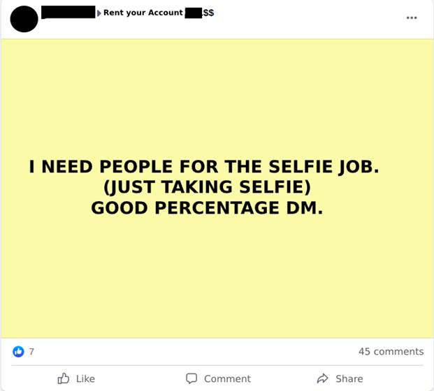Click the Share button label
Screen dimensions: 434x391
coord(349,378)
